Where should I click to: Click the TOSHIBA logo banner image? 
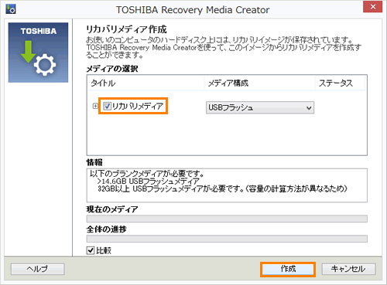point(38,53)
